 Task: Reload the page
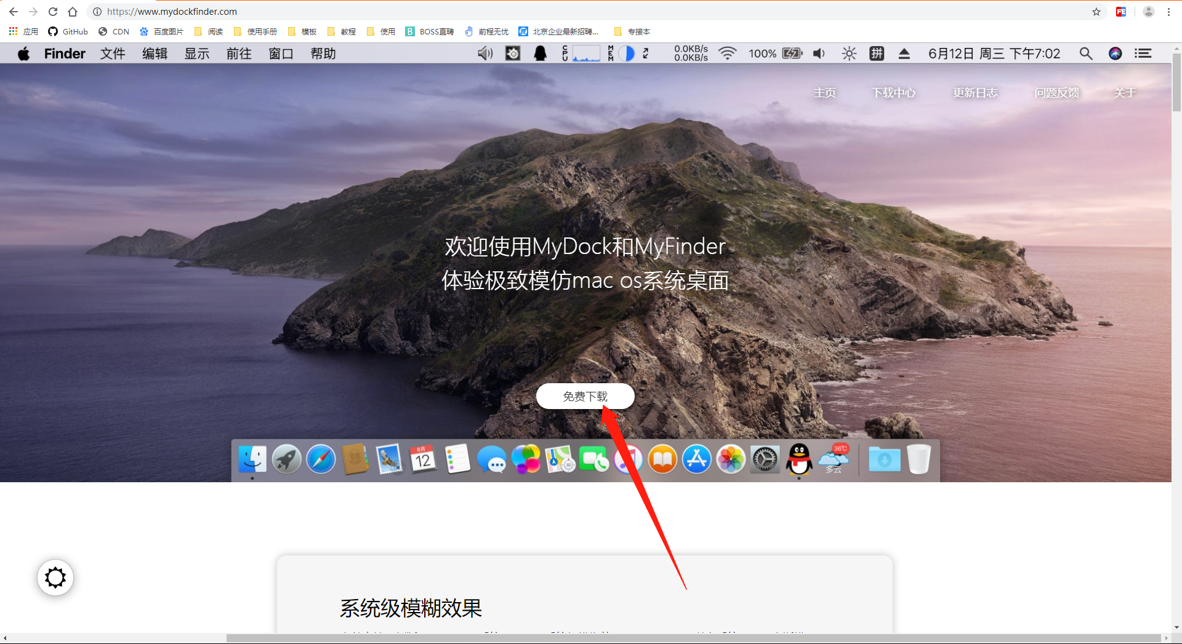point(53,12)
